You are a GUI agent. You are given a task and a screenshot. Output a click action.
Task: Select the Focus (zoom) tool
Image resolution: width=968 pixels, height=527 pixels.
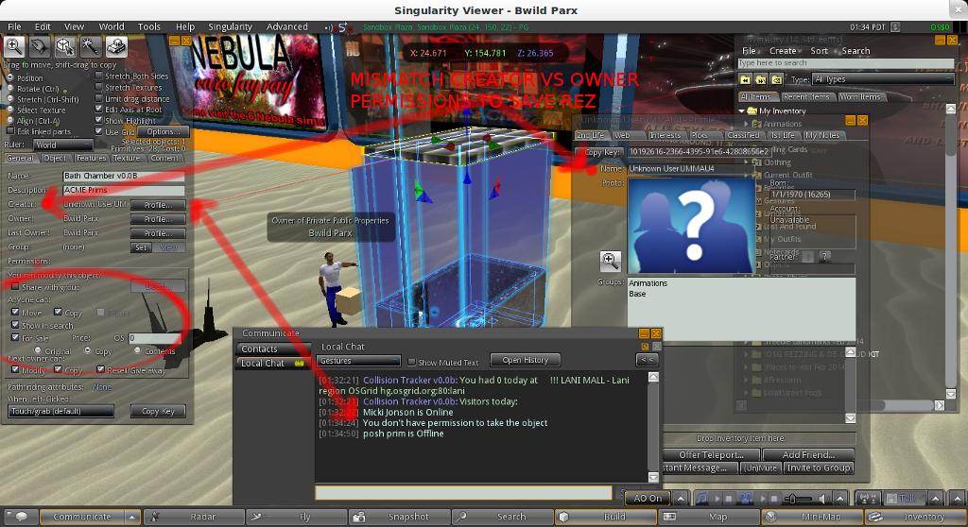pos(14,46)
